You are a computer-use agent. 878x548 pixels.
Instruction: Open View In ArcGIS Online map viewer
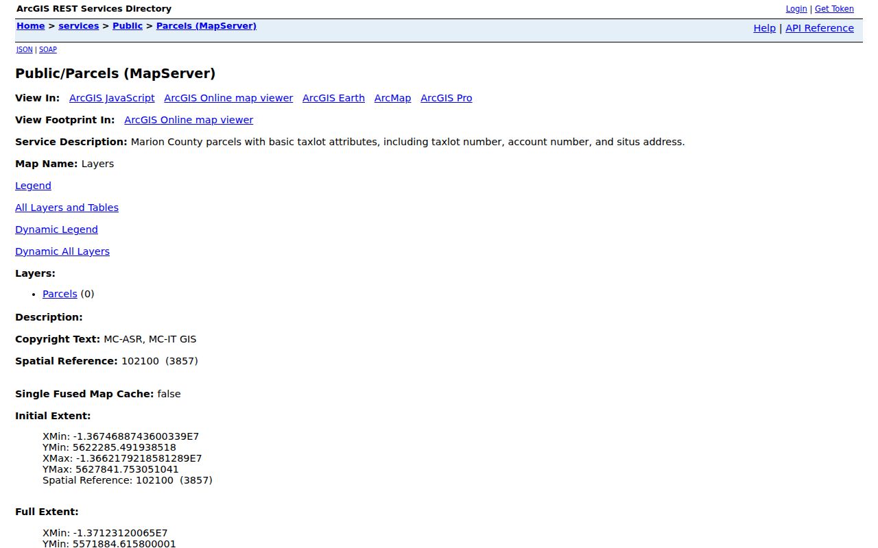point(228,98)
